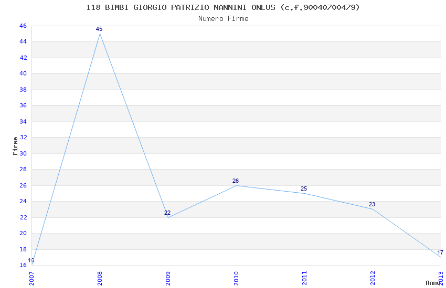Click the y-axis tick value 28

23,169
